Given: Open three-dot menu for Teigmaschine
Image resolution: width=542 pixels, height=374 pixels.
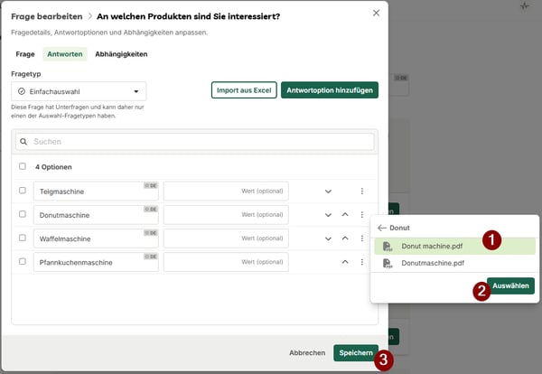Looking at the screenshot, I should click(362, 192).
